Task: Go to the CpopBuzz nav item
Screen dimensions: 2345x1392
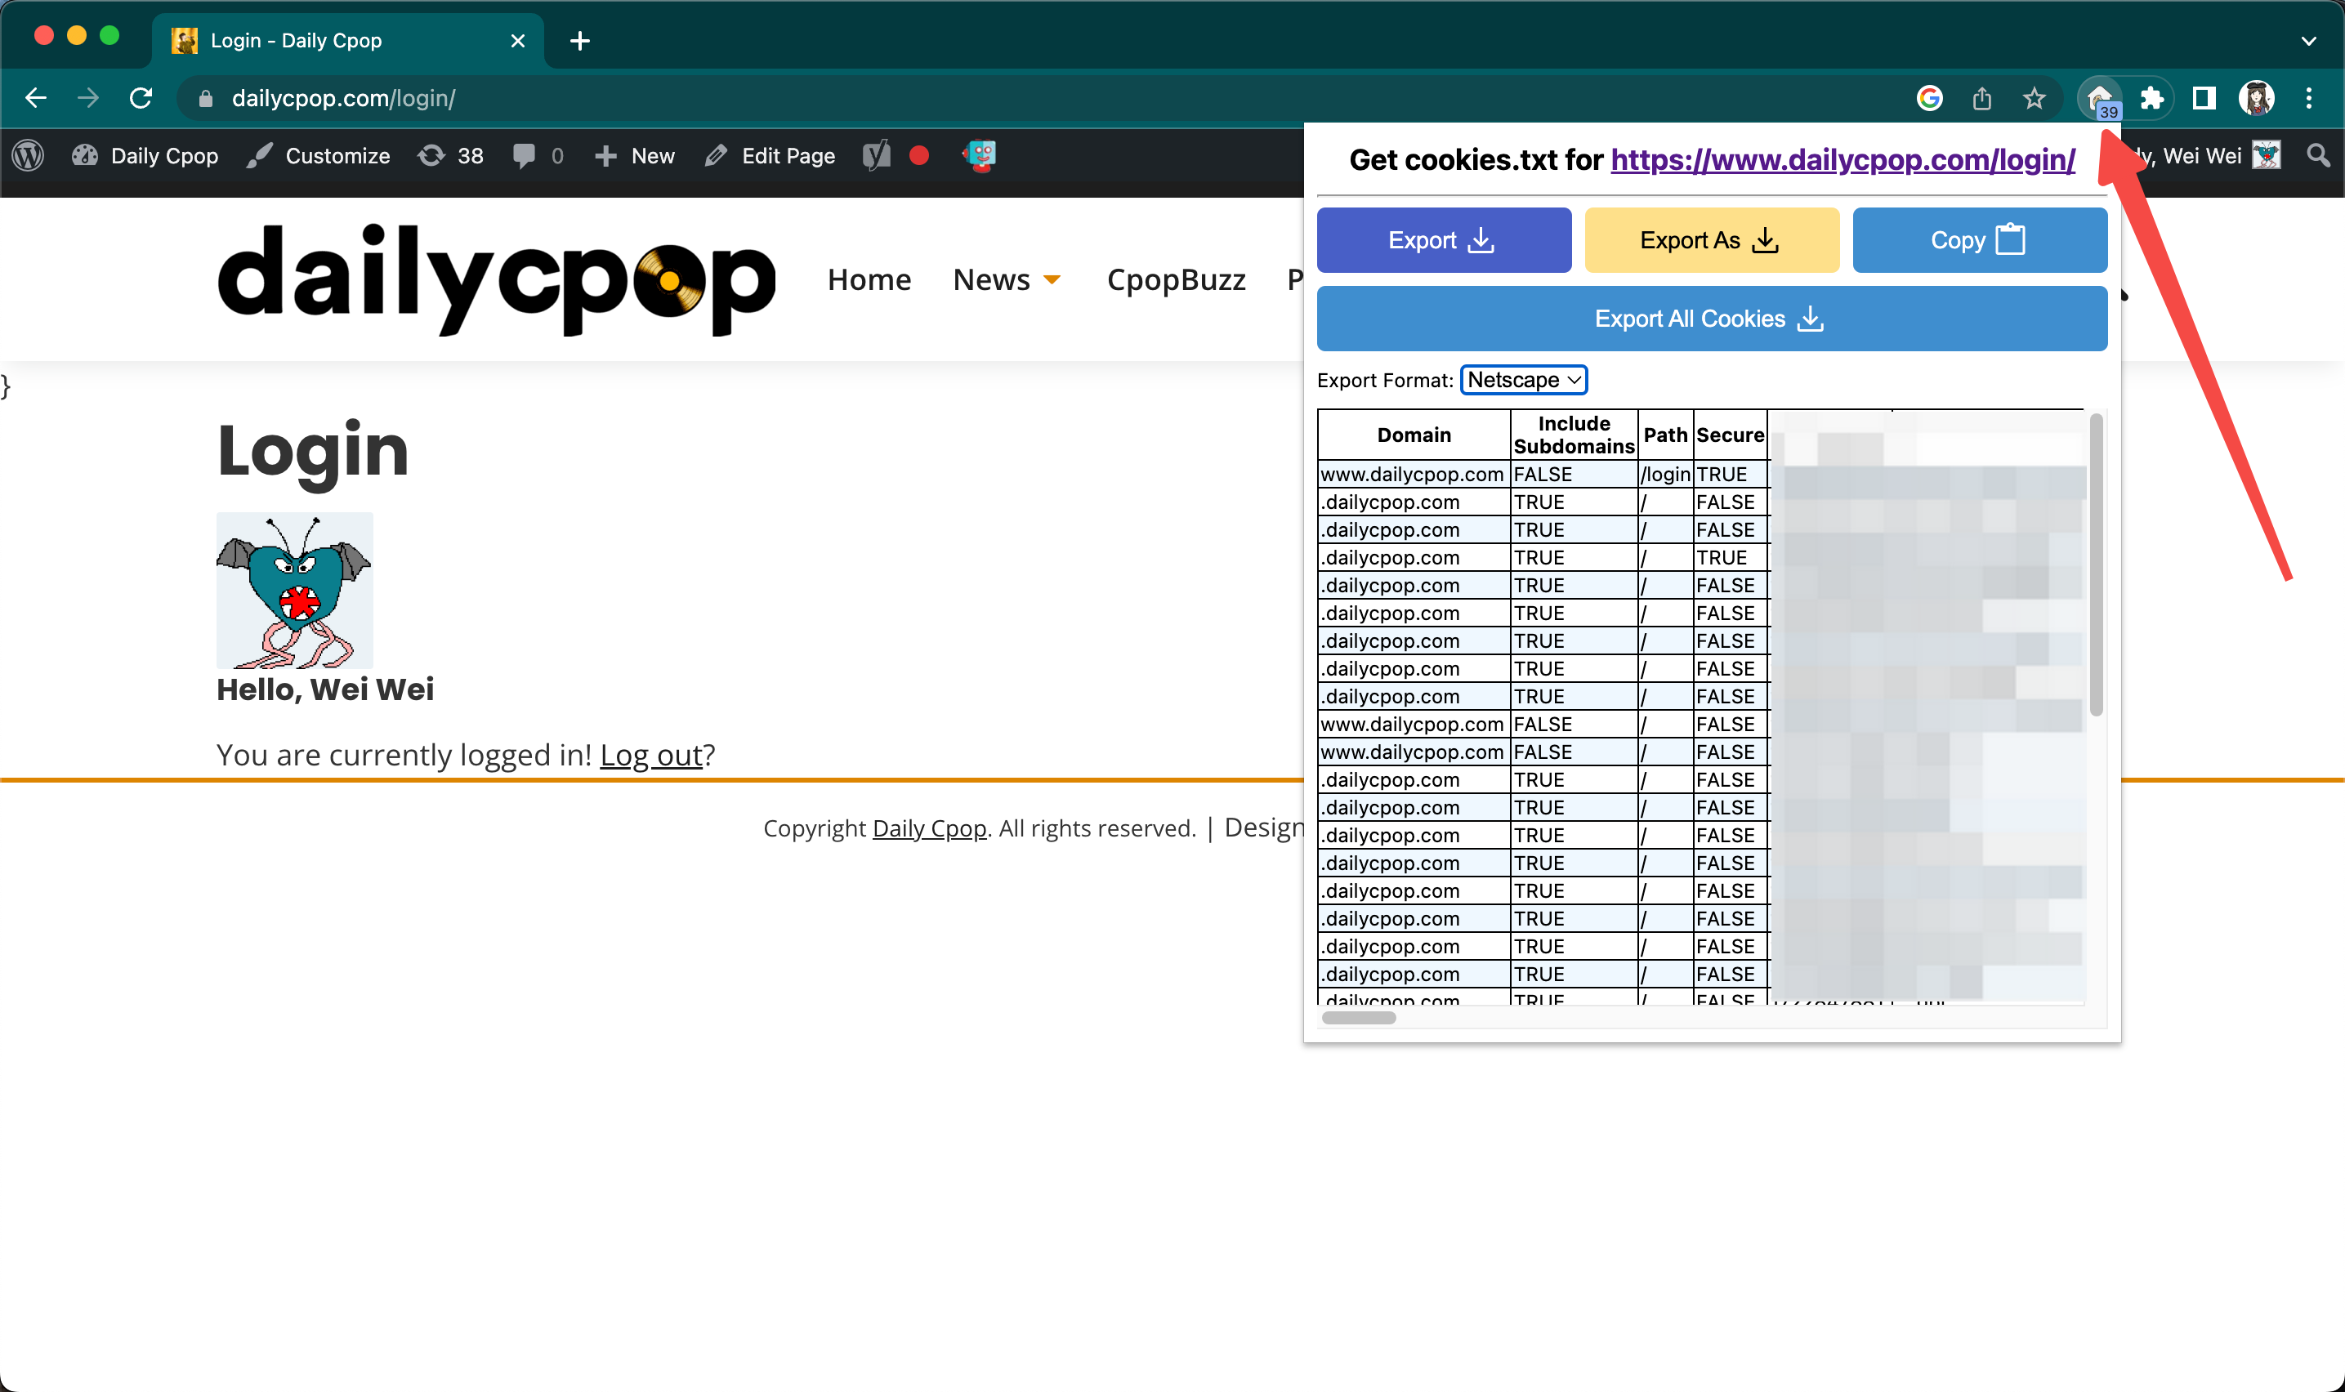Action: (x=1177, y=279)
